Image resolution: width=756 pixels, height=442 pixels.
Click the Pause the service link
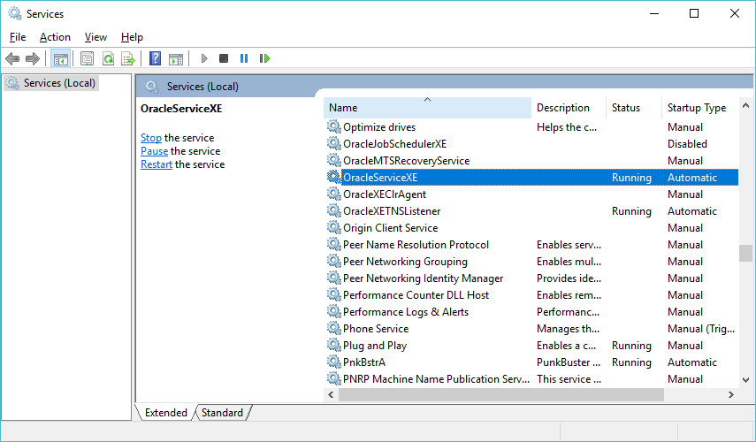(x=154, y=151)
